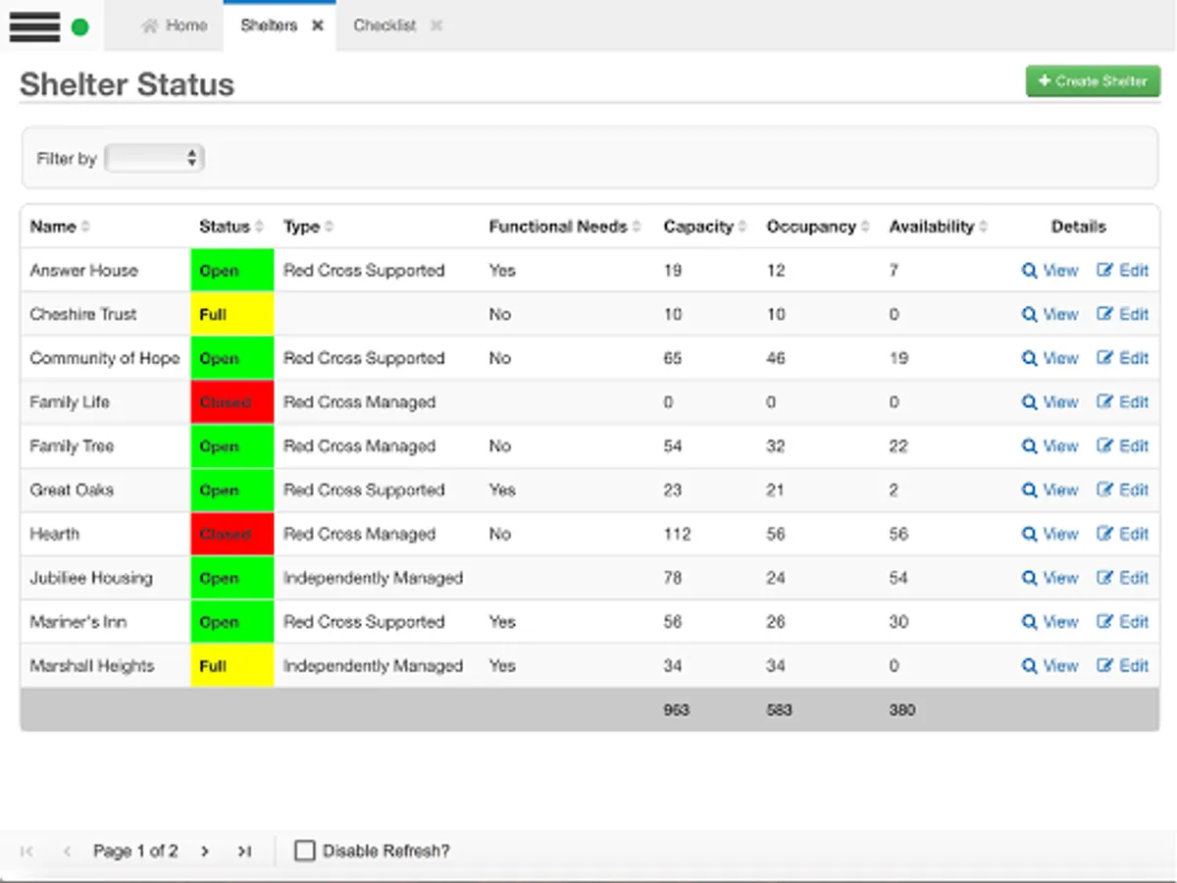Switch to the Home tab
Viewport: 1177px width, 883px height.
tap(175, 26)
